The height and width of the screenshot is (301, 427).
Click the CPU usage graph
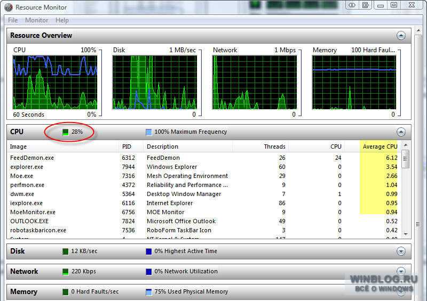[55, 83]
